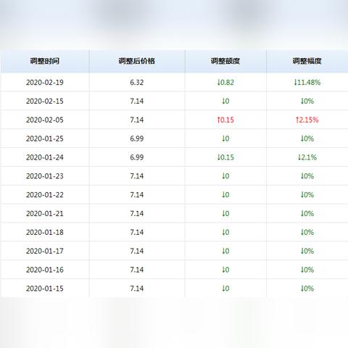Click the red up 2.15% value

click(x=307, y=120)
